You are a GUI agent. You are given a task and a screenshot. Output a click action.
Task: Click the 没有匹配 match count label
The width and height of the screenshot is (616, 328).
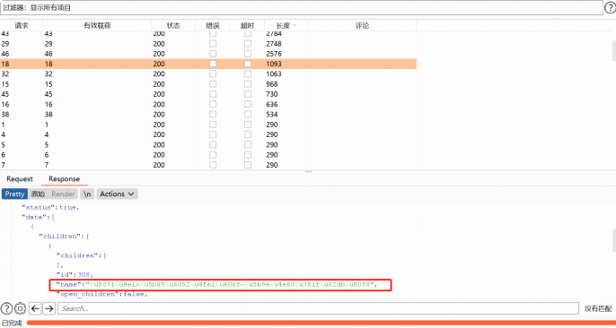pyautogui.click(x=597, y=309)
